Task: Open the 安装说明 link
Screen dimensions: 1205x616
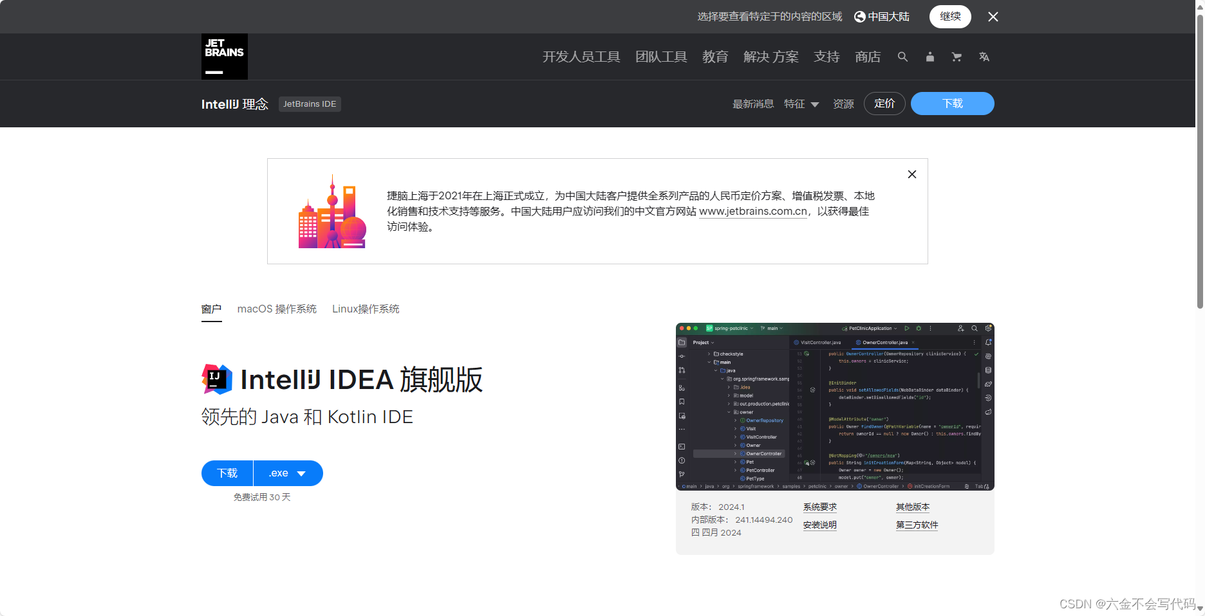Action: [819, 525]
